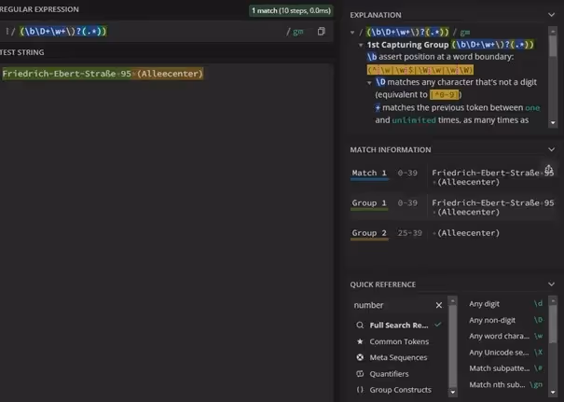Click the highlighted '(Alleecenter)' in test string

(170, 74)
